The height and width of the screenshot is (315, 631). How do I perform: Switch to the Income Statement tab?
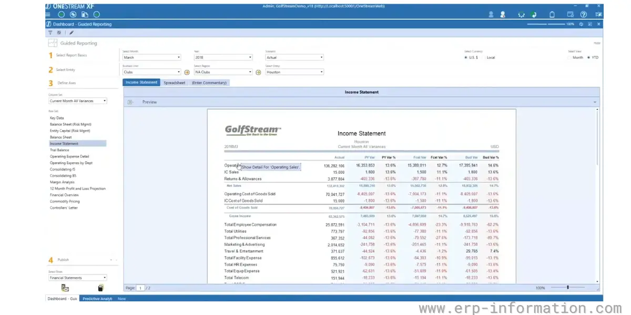pyautogui.click(x=141, y=82)
